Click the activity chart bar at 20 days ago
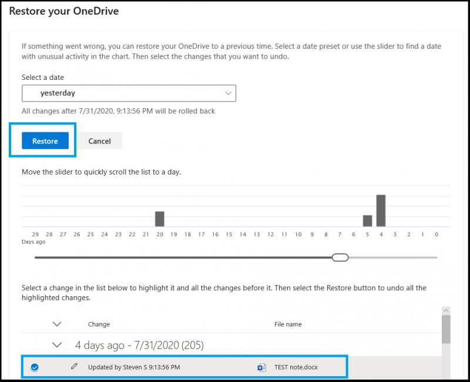The width and height of the screenshot is (470, 382). (160, 219)
